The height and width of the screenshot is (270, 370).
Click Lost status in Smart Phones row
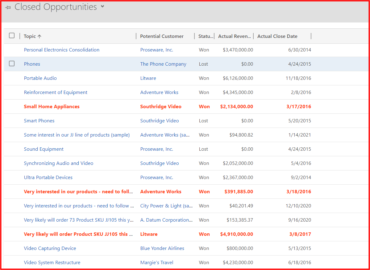coord(203,121)
